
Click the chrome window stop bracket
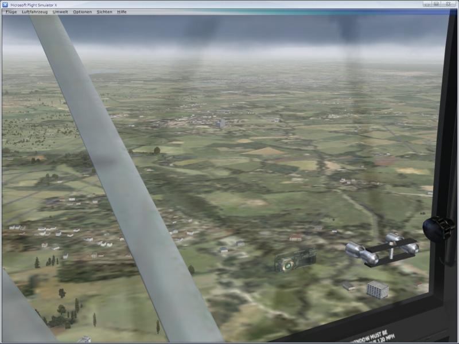[x=382, y=249]
